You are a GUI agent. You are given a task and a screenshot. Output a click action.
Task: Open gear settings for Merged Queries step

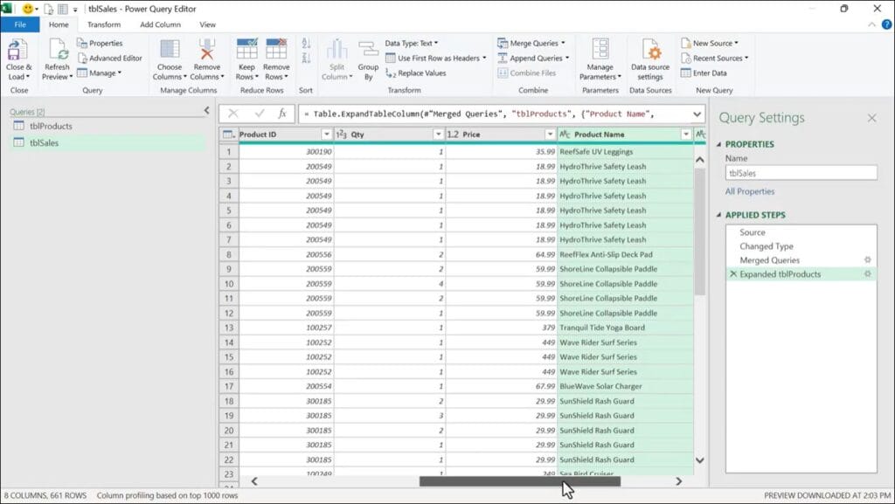(868, 260)
